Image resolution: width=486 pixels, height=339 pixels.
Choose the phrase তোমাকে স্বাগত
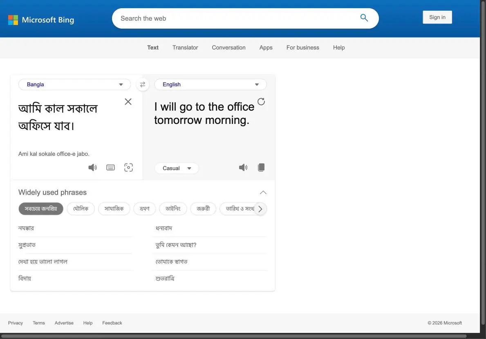(171, 262)
